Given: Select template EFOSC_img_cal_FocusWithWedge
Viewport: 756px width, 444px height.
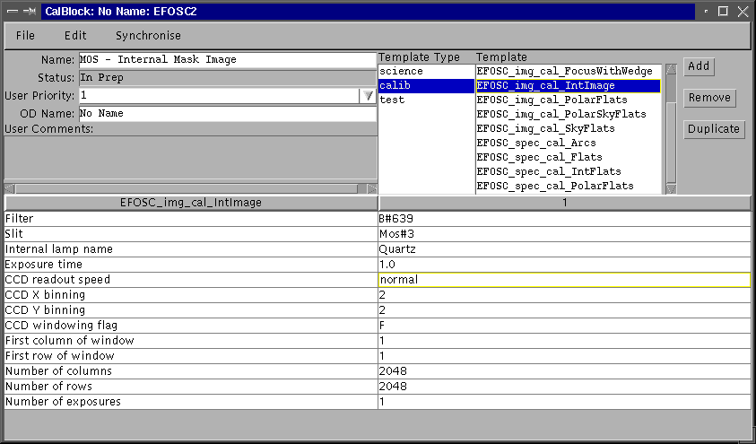Looking at the screenshot, I should (x=568, y=72).
